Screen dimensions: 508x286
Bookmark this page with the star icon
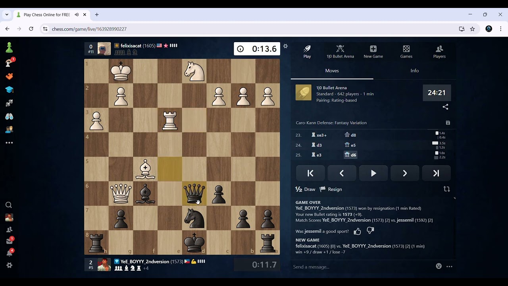coord(472,29)
